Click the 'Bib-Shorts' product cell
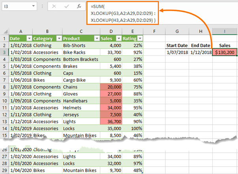Image resolution: width=238 pixels, height=174 pixels. point(81,45)
